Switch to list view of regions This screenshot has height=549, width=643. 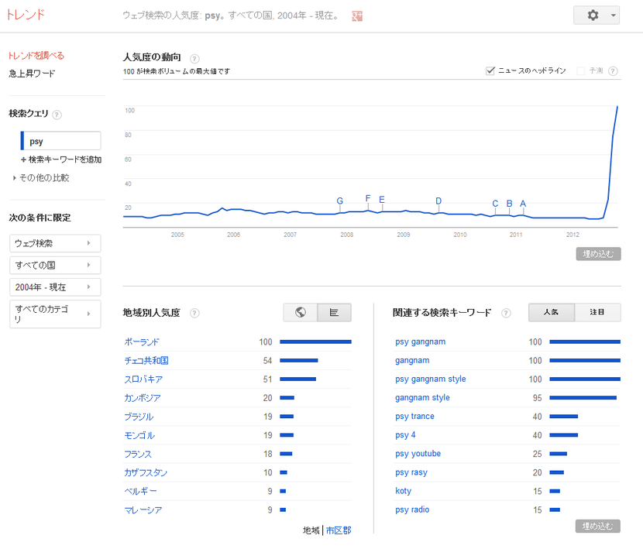pos(334,312)
